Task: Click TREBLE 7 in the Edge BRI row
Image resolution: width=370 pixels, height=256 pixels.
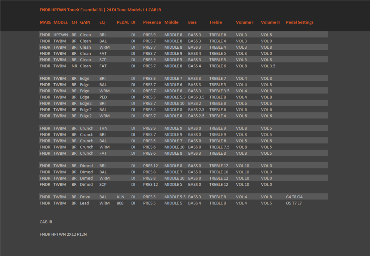Action: 218,79
